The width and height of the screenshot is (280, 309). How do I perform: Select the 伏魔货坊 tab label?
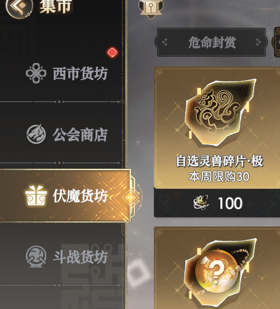(80, 196)
